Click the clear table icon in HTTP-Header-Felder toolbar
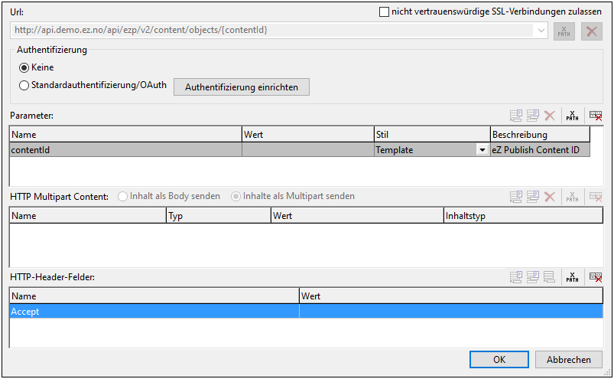This screenshot has height=379, width=614. (595, 277)
